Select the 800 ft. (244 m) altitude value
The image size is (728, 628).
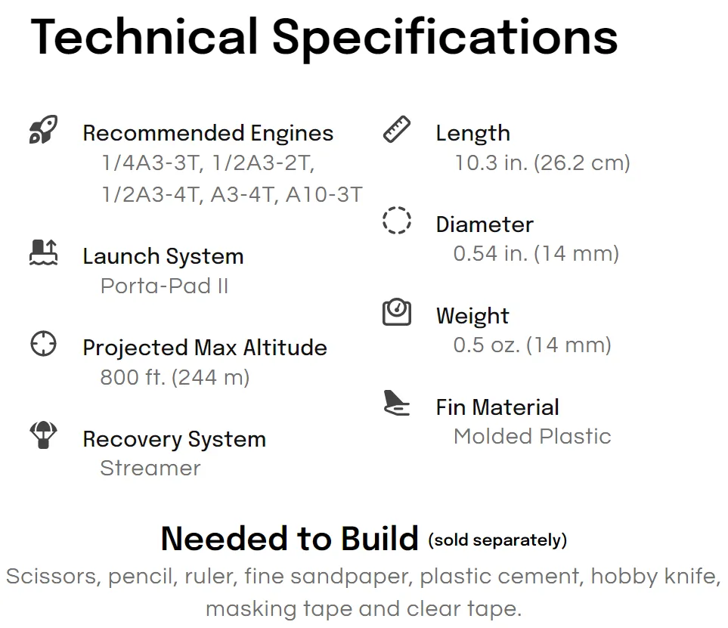(x=175, y=377)
